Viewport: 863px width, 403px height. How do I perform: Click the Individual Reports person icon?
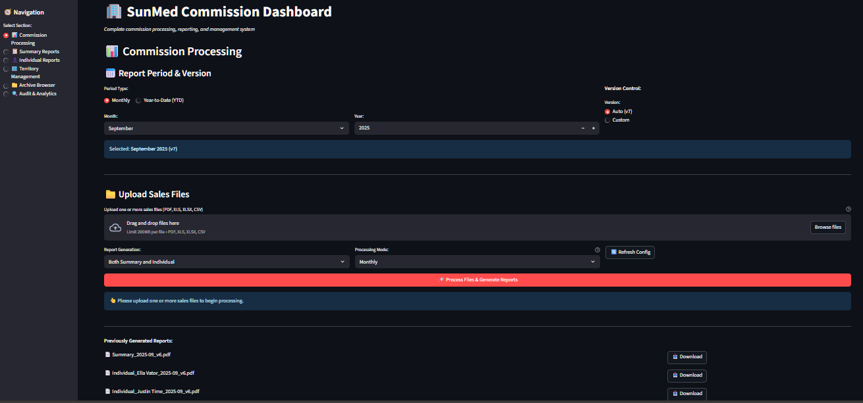pyautogui.click(x=14, y=60)
